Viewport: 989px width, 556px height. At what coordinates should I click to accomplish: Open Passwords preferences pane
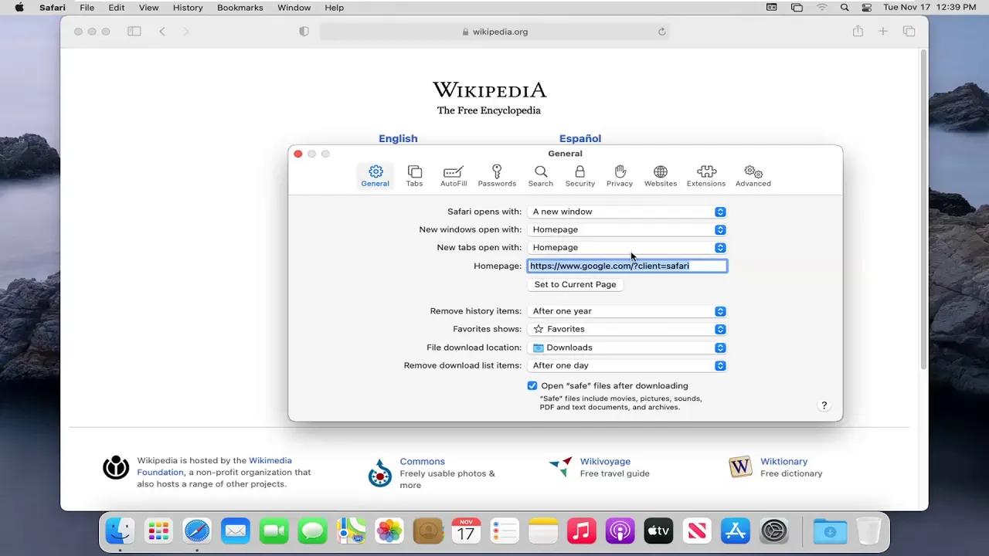[x=497, y=176]
